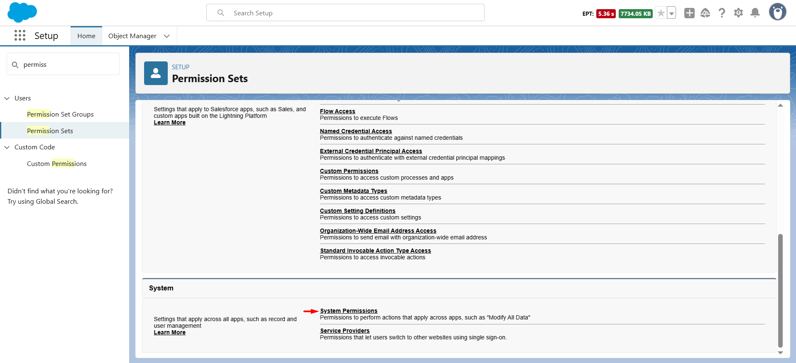Open the Named Credential Access link

[356, 131]
